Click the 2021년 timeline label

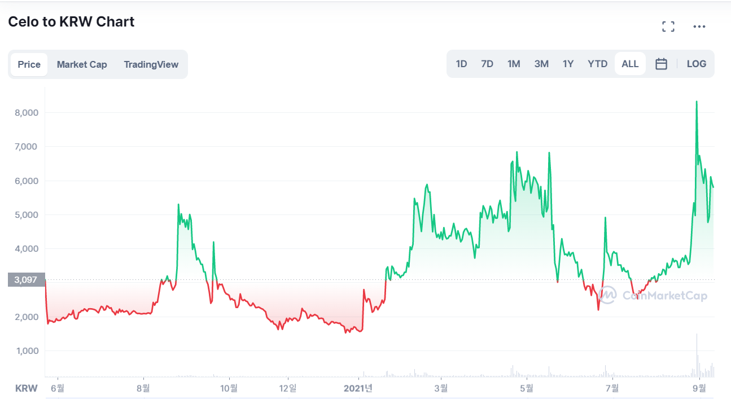[x=358, y=388]
